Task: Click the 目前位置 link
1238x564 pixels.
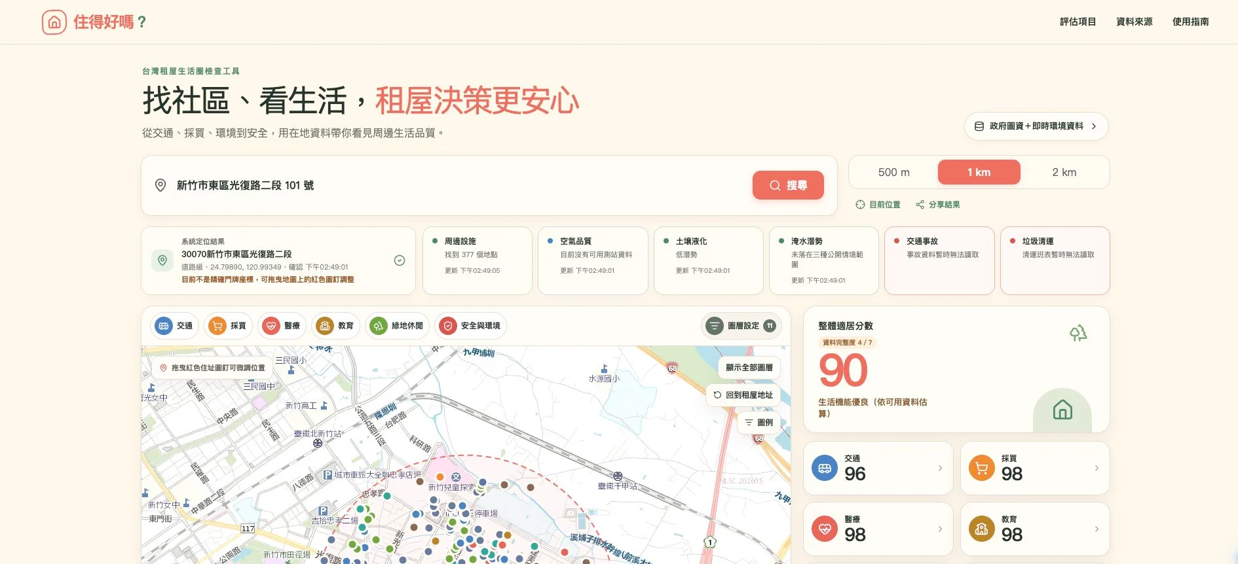Action: click(x=878, y=205)
